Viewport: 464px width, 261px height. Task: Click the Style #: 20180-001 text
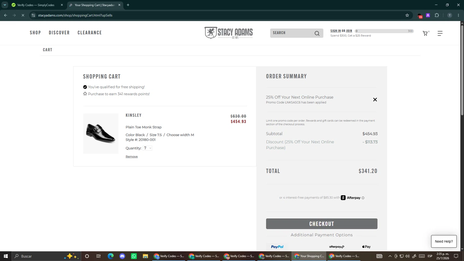[x=140, y=140]
